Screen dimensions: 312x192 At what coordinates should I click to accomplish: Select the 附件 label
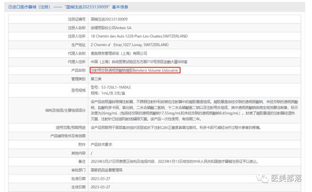point(82,144)
